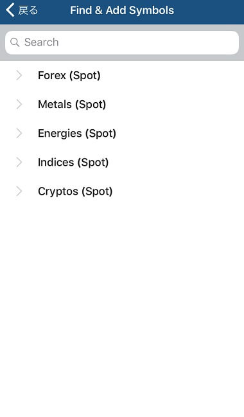Viewport: 244px width, 417px height.
Task: Focus the Search symbols input field
Action: point(122,42)
